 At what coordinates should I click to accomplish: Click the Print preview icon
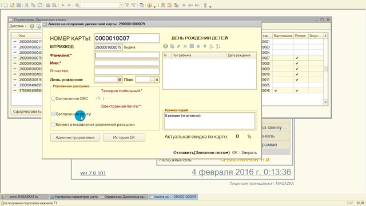coord(54,5)
